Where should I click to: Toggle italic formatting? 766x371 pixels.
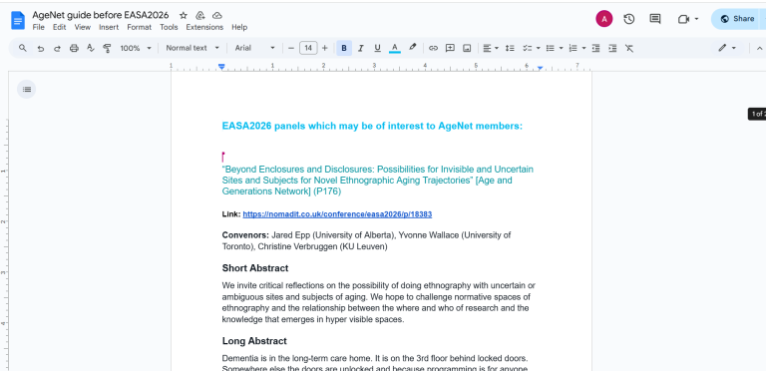361,48
